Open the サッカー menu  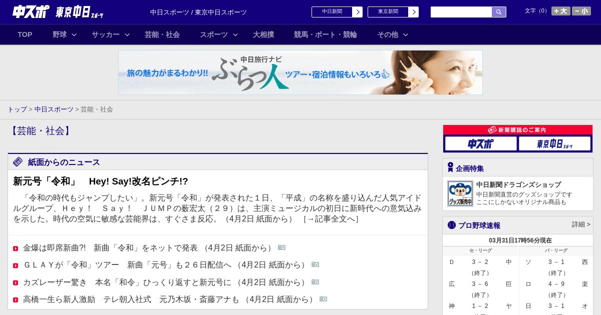tap(106, 34)
